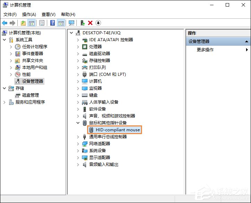Expand 端口 (COM 和 LPT) category
The height and width of the screenshot is (203, 251).
coord(78,74)
